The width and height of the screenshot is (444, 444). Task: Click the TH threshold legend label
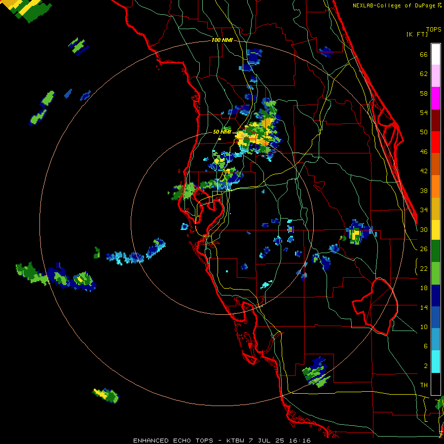point(424,385)
